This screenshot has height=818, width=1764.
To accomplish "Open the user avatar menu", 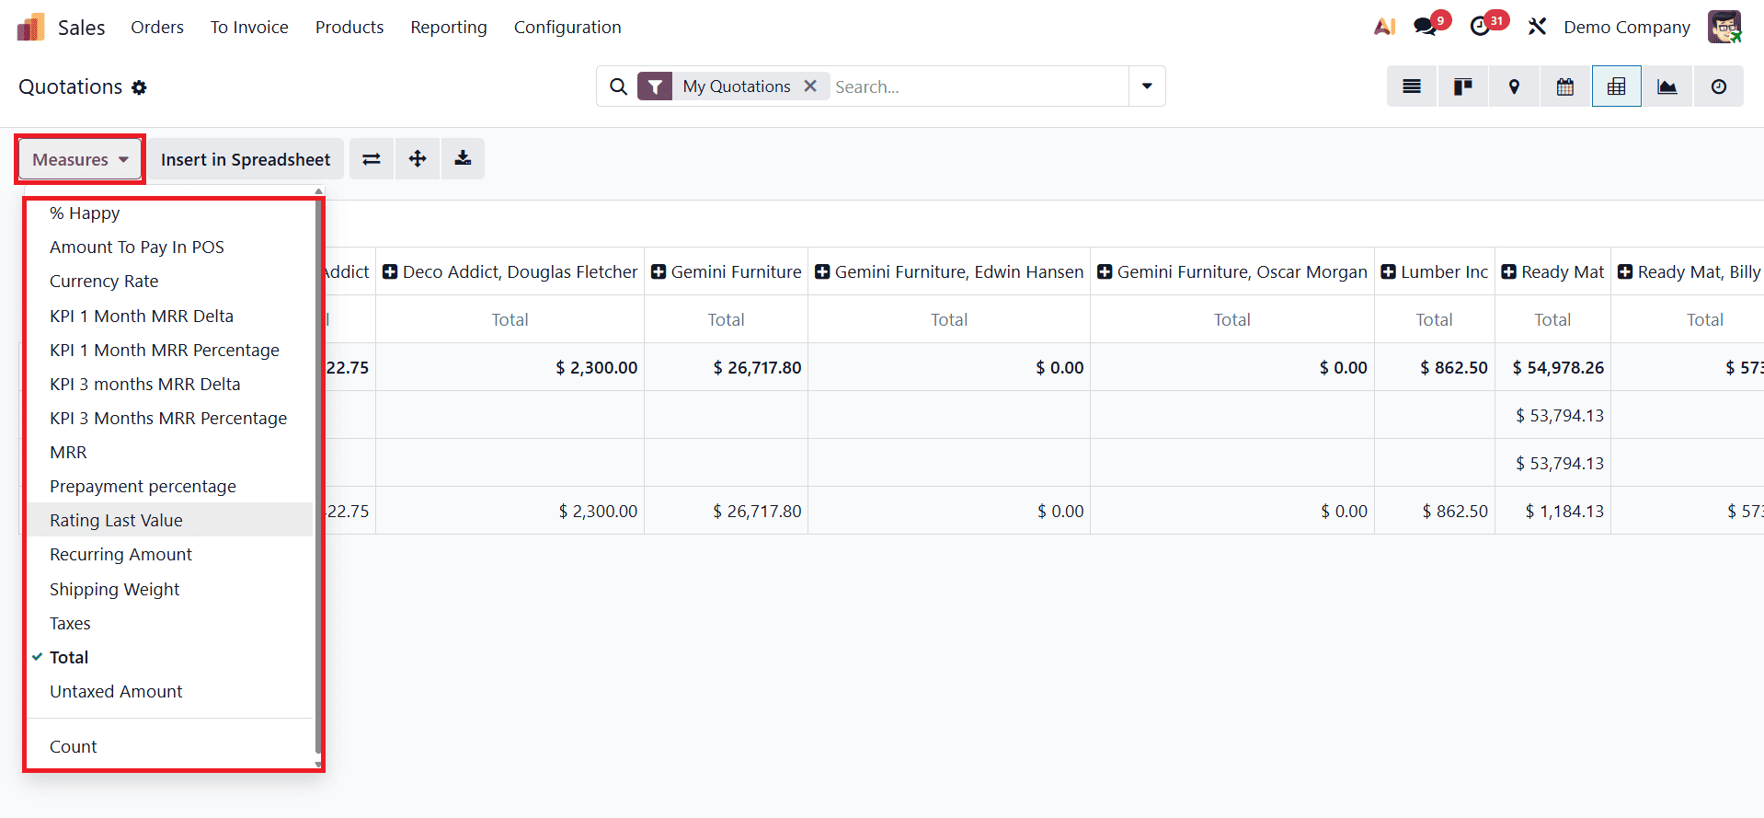I will click(x=1724, y=27).
